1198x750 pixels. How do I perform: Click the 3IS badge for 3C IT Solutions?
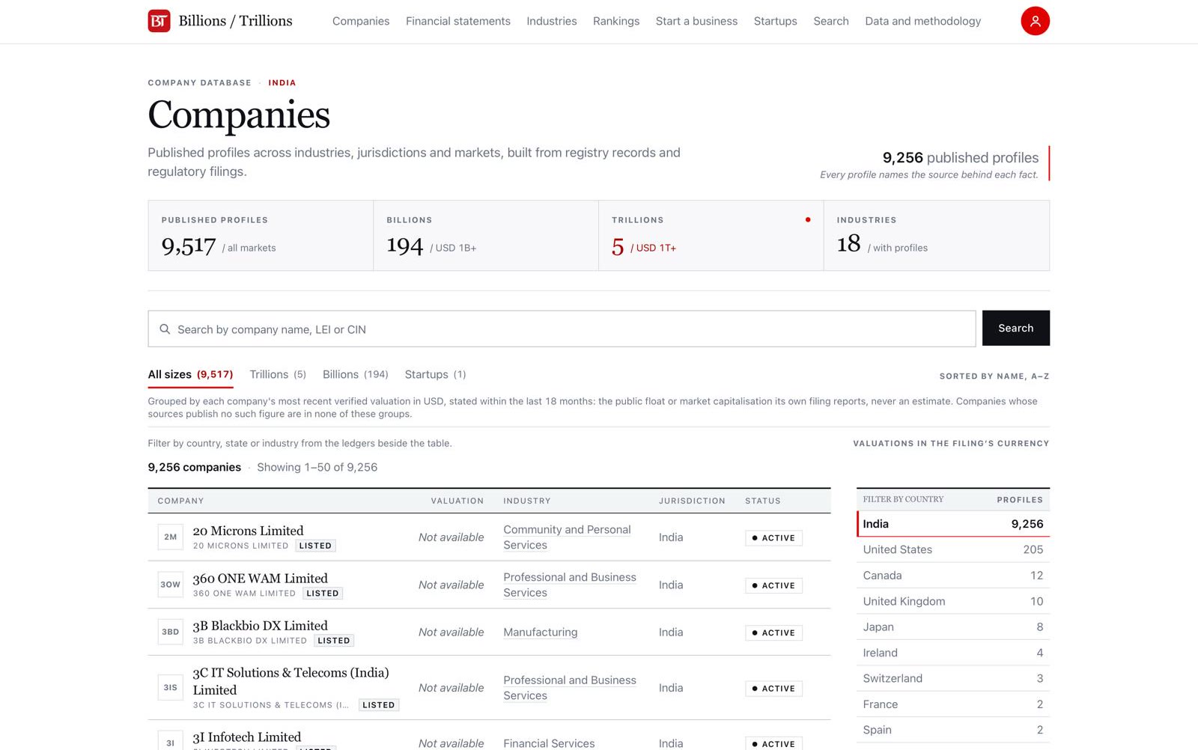(x=171, y=688)
